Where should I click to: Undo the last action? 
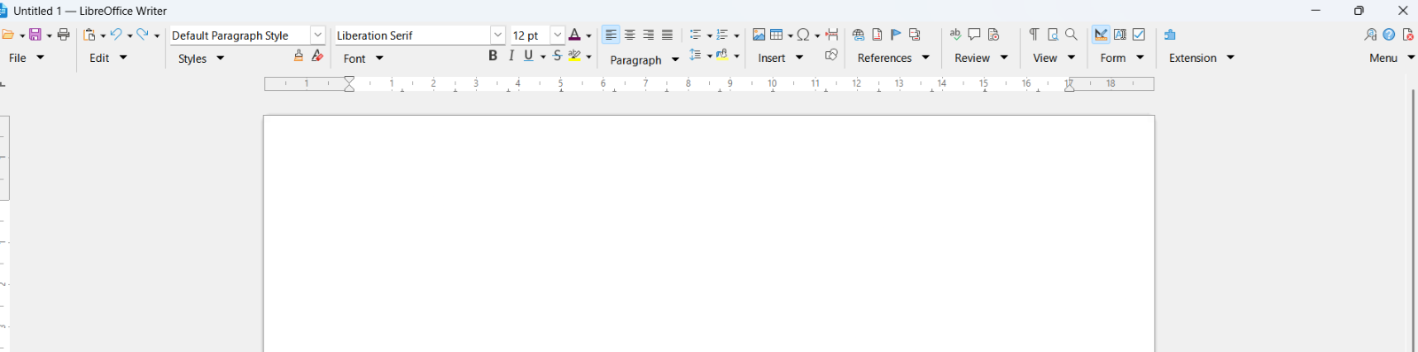pos(116,35)
